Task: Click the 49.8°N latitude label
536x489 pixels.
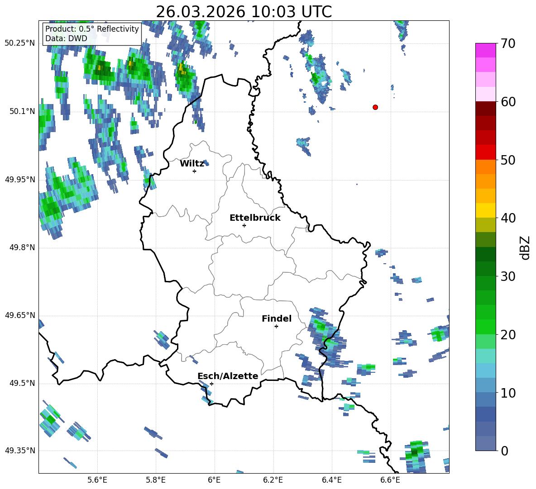Action: [x=22, y=247]
